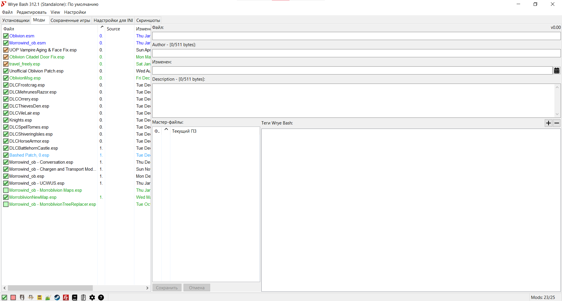Enable Morrowind_ob - Morroblivion Maps.esp checkbox
The image size is (562, 301).
coord(6,190)
